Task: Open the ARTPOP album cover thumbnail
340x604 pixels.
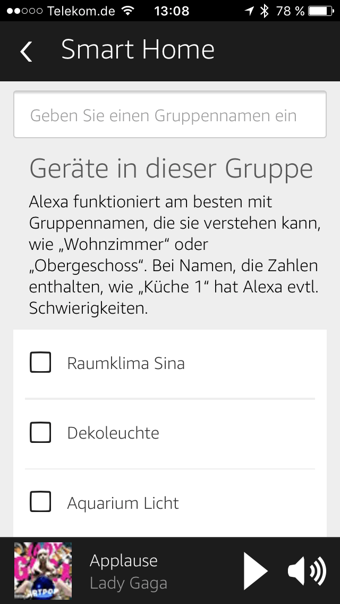Action: [x=42, y=571]
